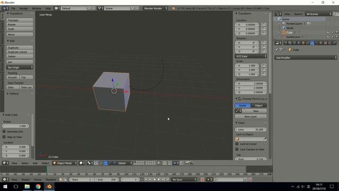The image size is (339, 191).
Task: Toggle NurbsCurve visibility eye in outliner
Action: (328, 37)
